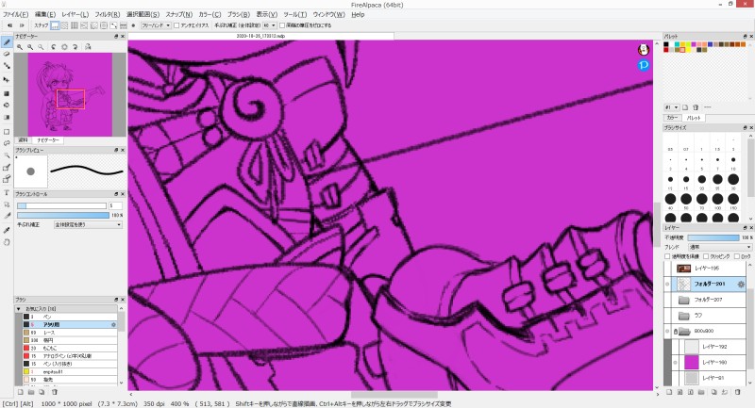Open the フィルタ(R) menu
The height and width of the screenshot is (408, 755).
(x=108, y=14)
